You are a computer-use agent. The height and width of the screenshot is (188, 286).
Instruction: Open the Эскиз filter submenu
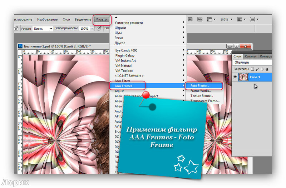click(148, 38)
